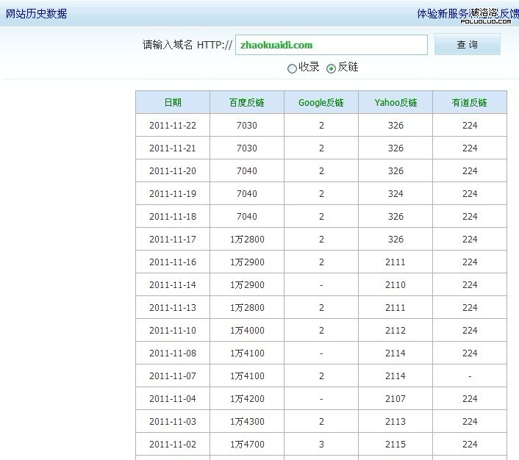Click Google value 3 in 2011-11-02 row
The width and height of the screenshot is (519, 460).
(321, 444)
